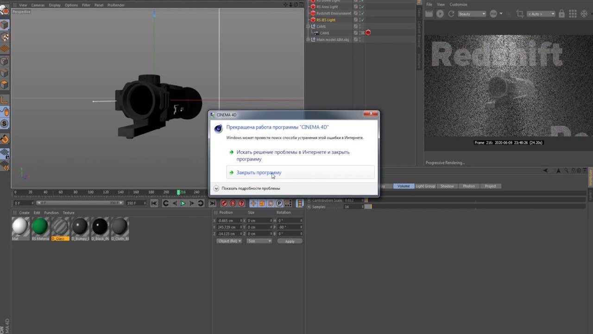Click the bucket grid icon in RenderView

coord(573,14)
